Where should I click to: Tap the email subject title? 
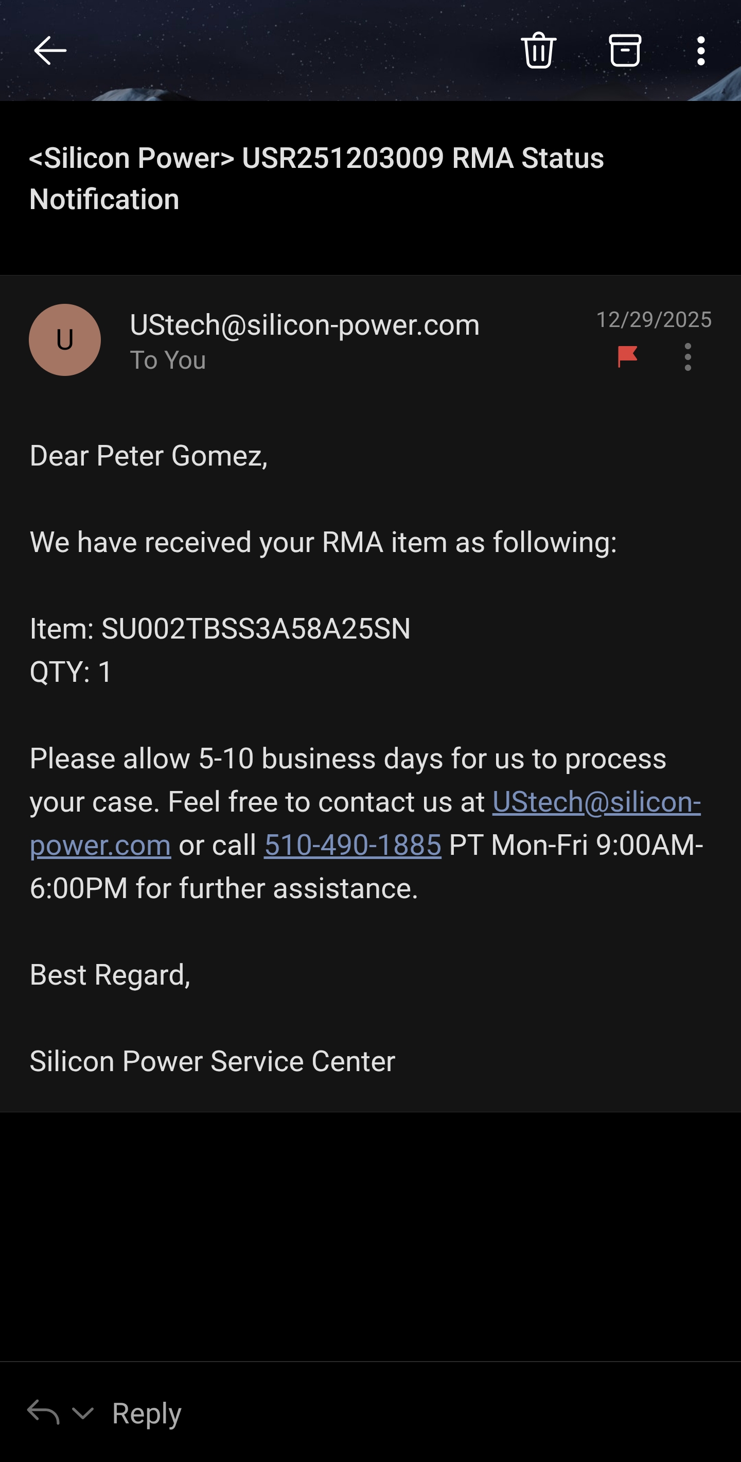pos(316,178)
